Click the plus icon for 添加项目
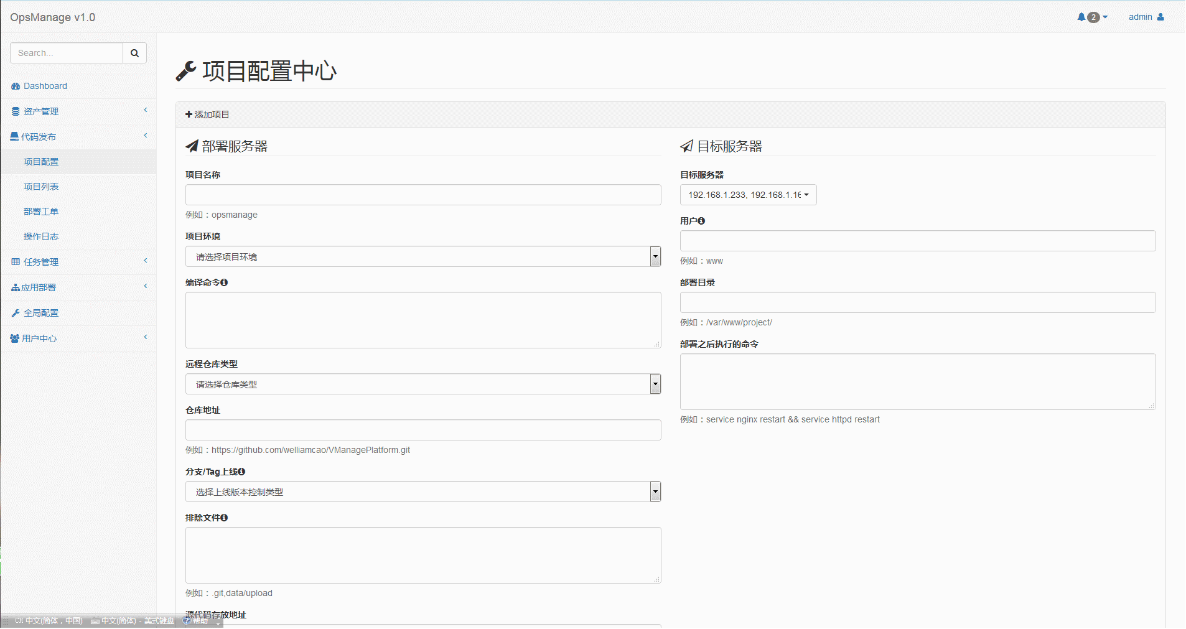 coord(189,114)
